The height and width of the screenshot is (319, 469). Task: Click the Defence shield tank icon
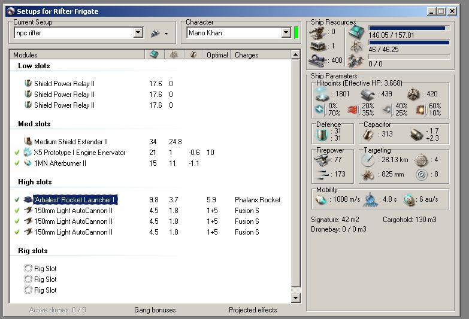pyautogui.click(x=322, y=135)
